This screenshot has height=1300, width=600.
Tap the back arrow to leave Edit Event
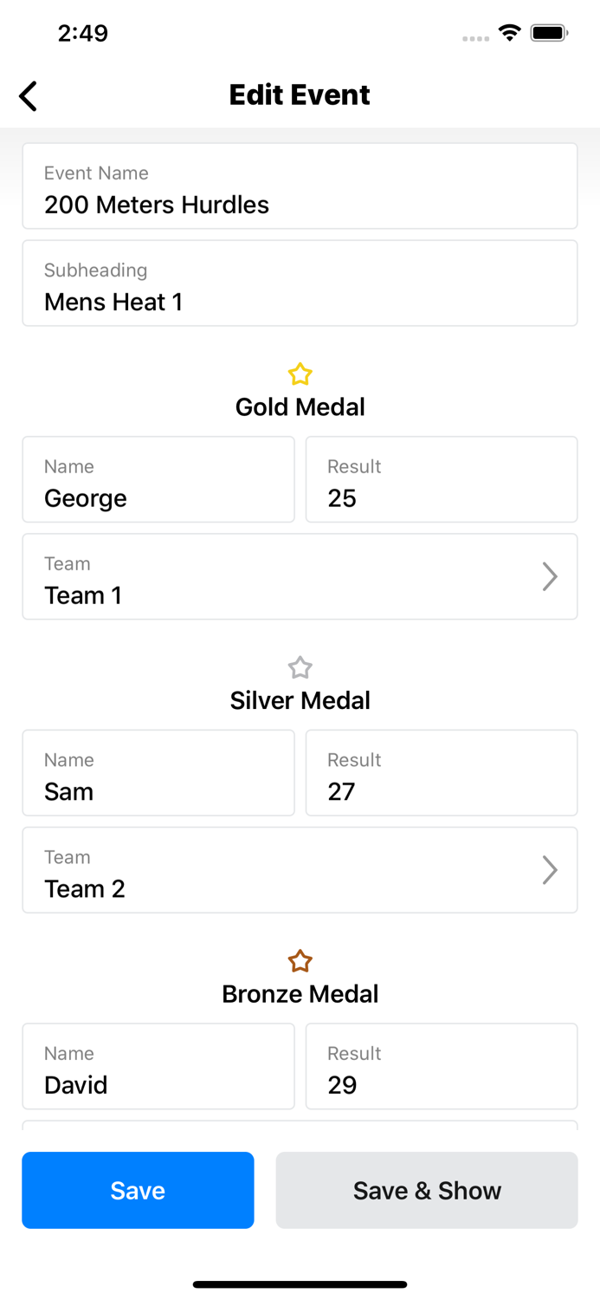(x=27, y=95)
